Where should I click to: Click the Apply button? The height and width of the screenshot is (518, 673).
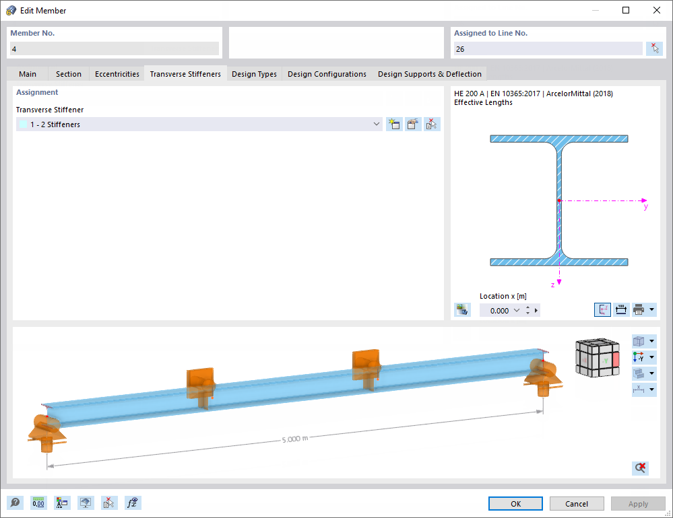click(x=638, y=504)
